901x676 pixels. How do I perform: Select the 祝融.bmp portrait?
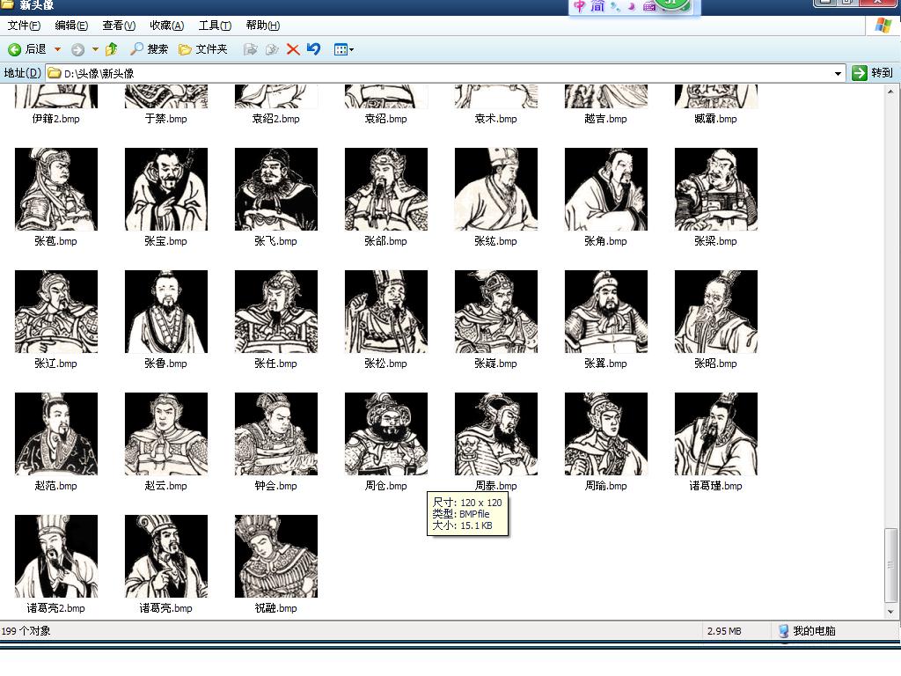276,556
